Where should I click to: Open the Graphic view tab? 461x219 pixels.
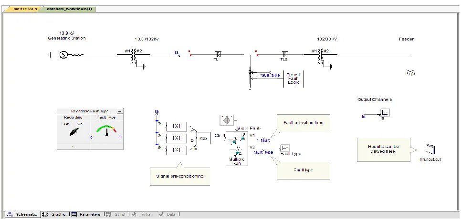55,214
